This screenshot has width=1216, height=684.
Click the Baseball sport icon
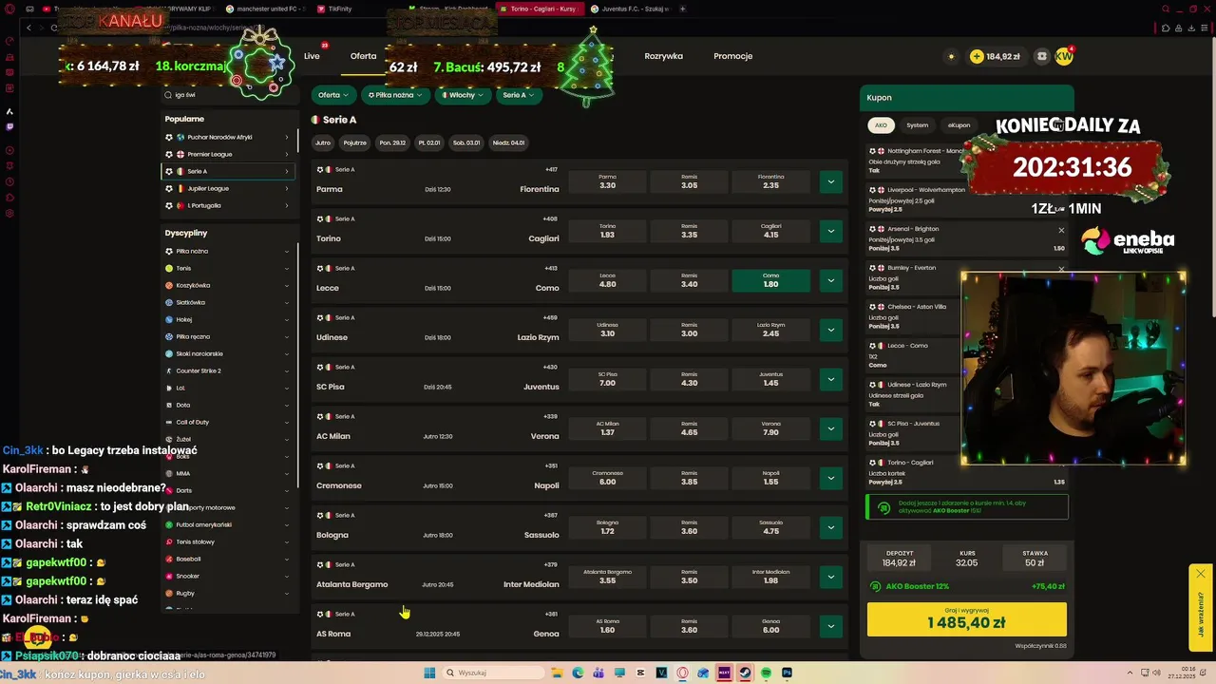click(x=169, y=559)
